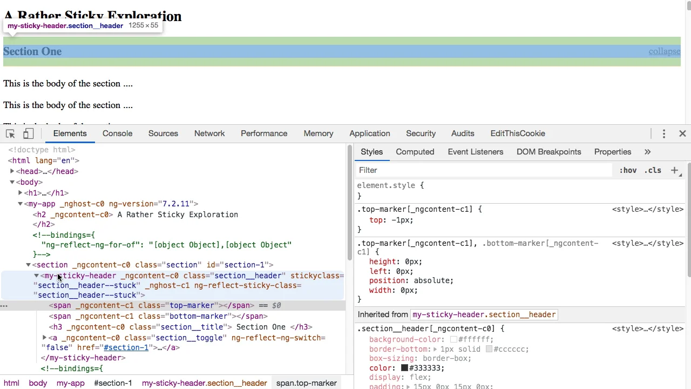Screen dimensions: 691x389
Task: Open the #333333 color swatch picker
Action: coord(404,368)
